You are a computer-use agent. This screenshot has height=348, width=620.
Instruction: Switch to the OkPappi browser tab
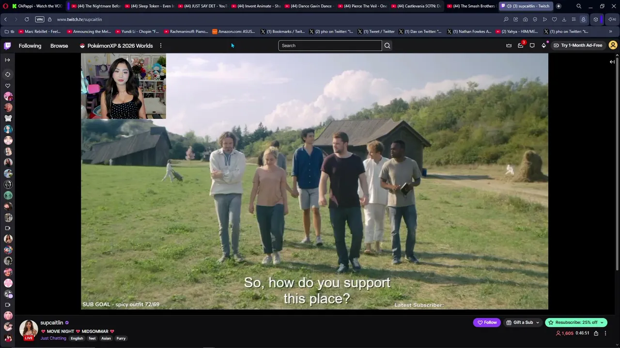point(37,6)
